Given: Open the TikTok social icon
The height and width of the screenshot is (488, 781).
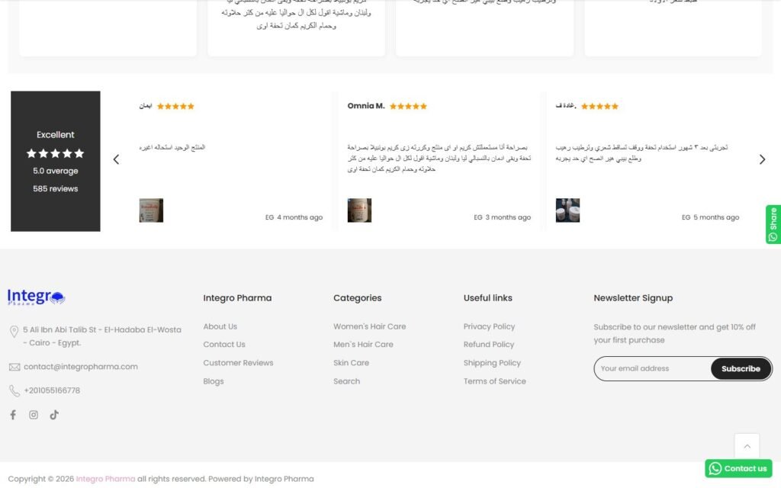Looking at the screenshot, I should (54, 415).
